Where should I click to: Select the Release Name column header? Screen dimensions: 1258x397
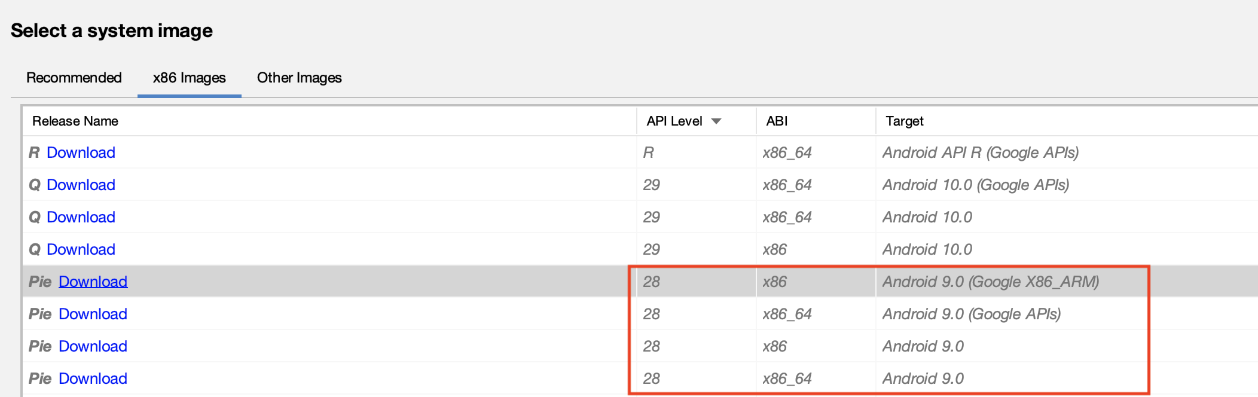pyautogui.click(x=75, y=121)
